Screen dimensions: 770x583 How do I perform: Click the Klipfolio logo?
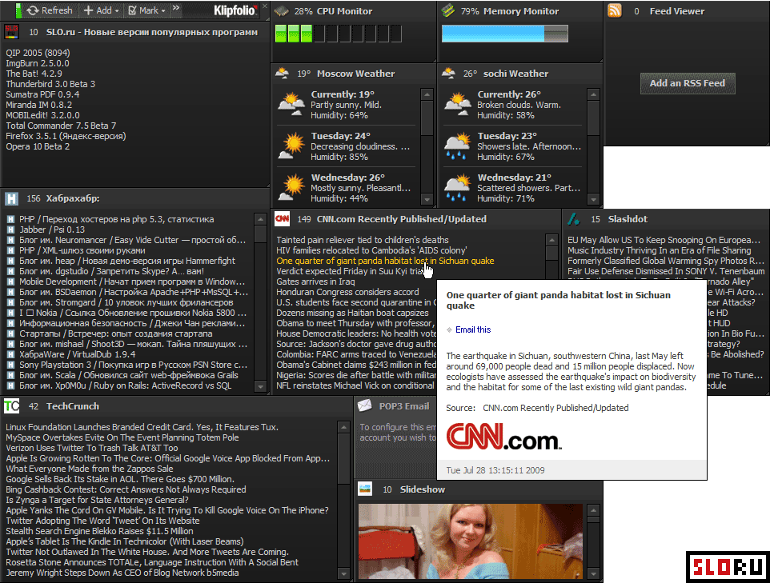coord(235,10)
